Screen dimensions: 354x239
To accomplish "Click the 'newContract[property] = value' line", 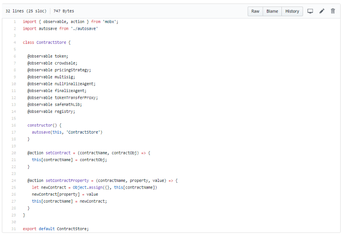I will tap(65, 194).
